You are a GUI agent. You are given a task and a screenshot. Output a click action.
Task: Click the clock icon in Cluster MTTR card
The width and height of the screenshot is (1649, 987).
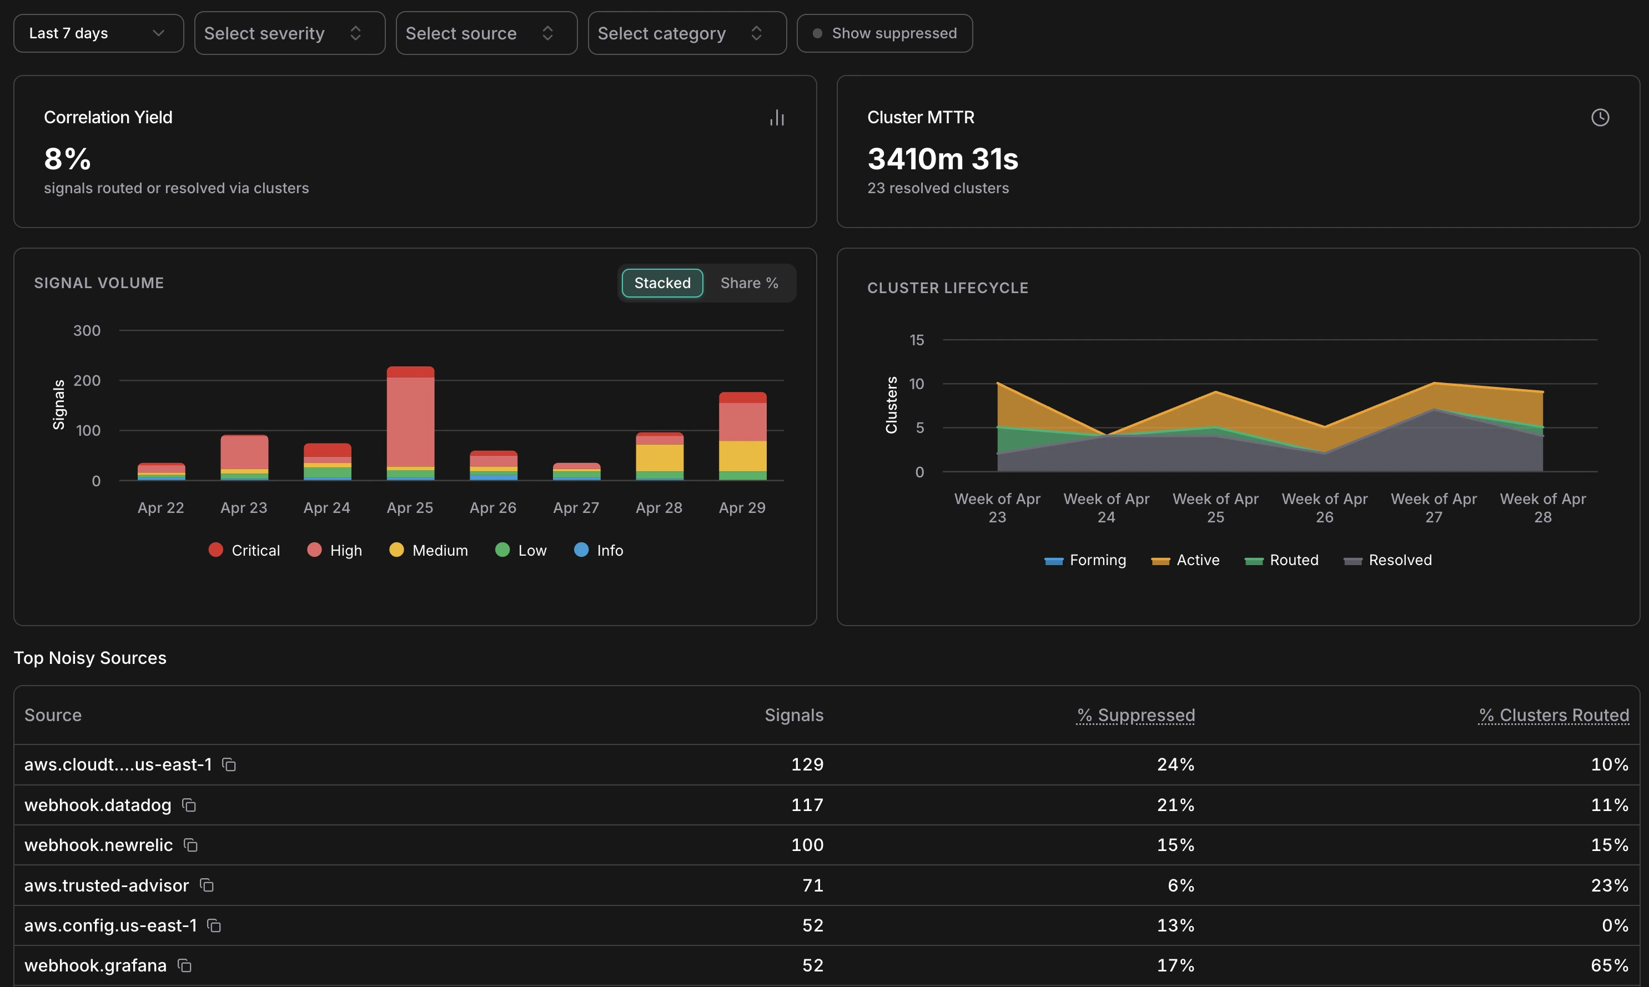(x=1600, y=118)
